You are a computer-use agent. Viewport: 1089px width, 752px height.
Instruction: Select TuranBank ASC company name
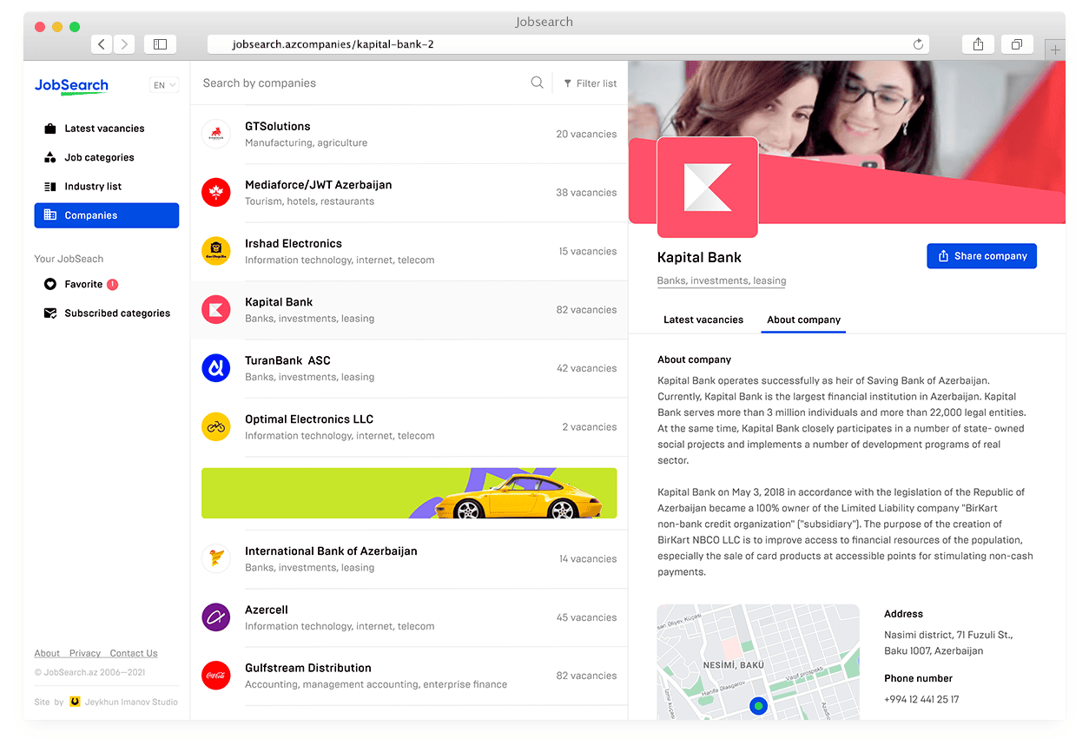click(288, 360)
